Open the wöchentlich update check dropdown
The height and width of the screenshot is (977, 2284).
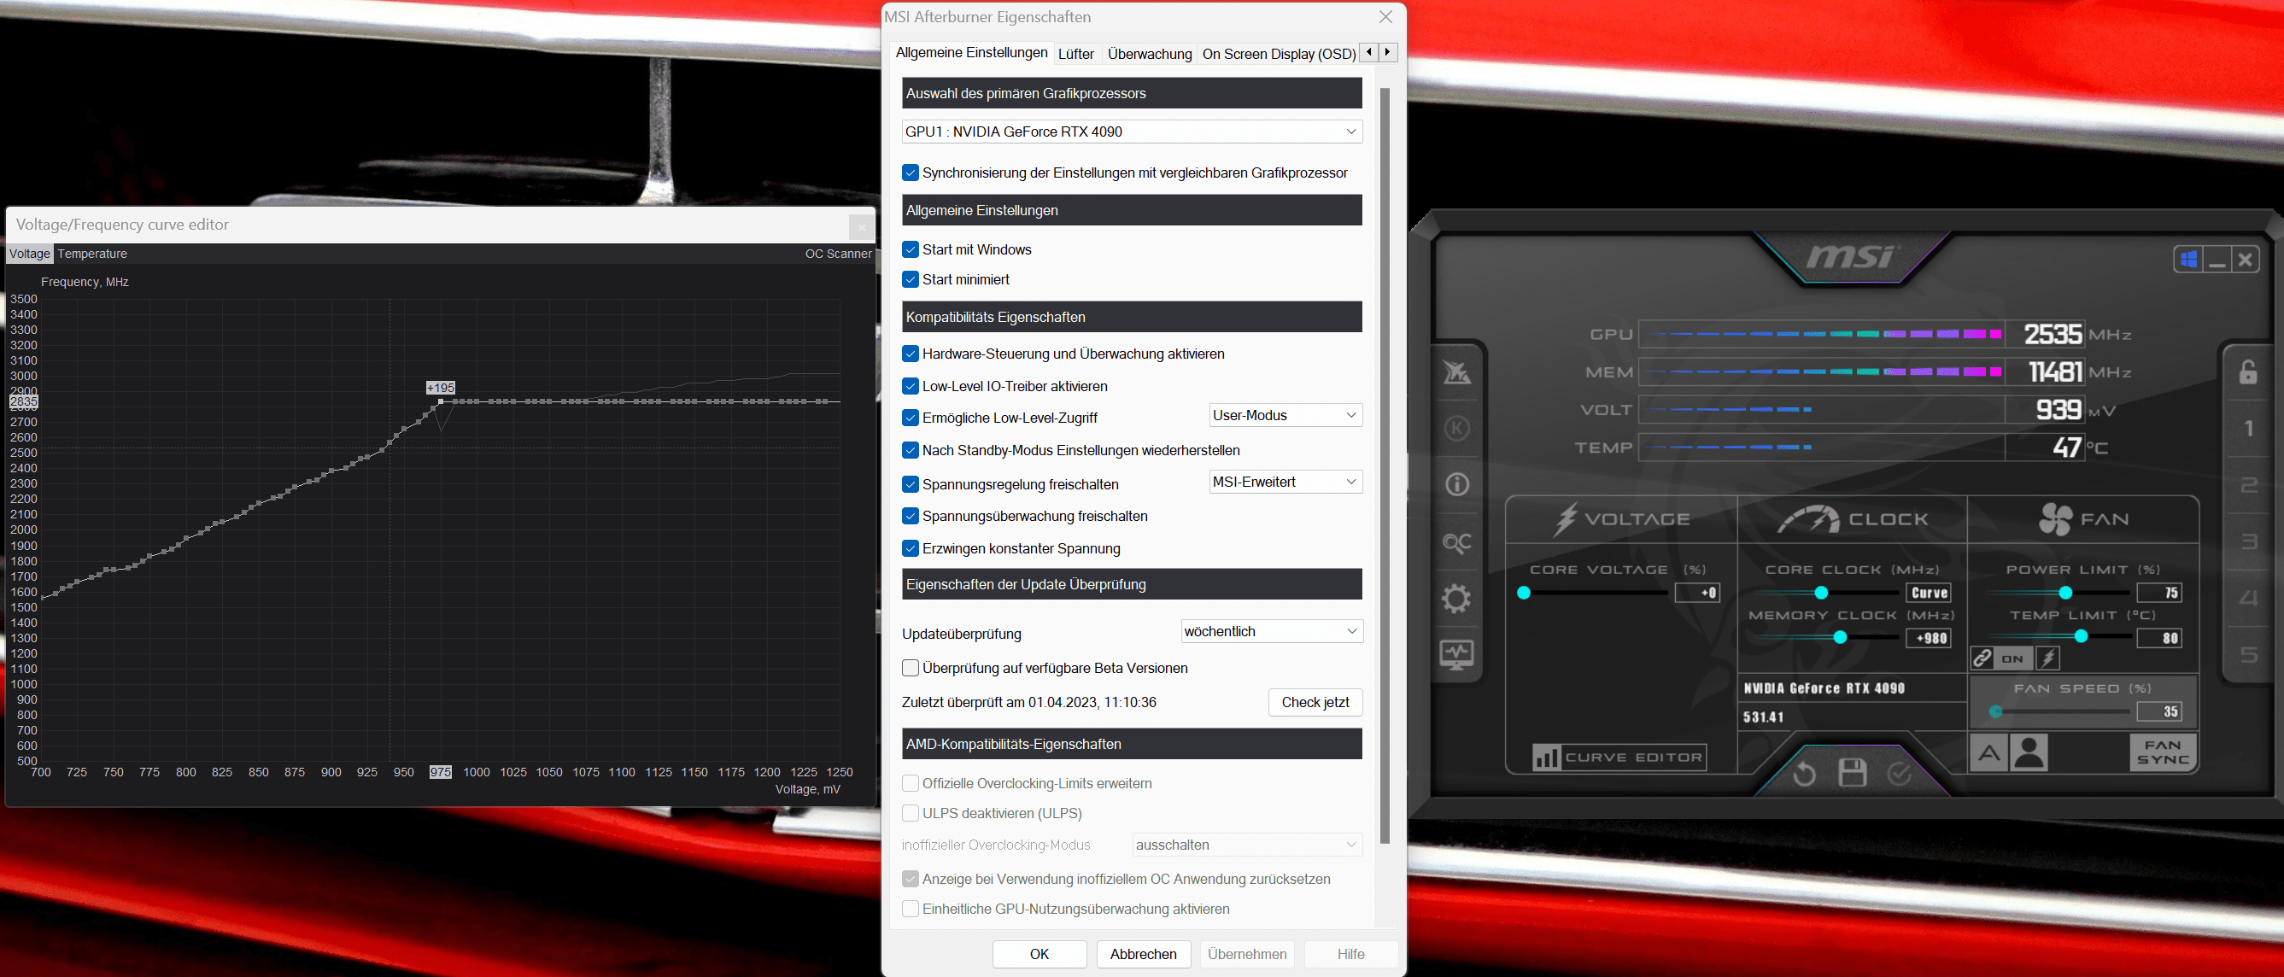point(1272,631)
